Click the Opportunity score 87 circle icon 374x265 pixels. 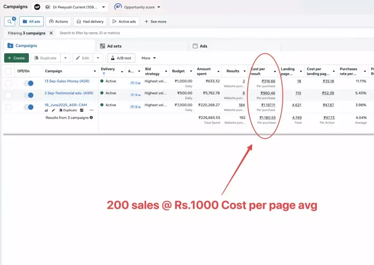pyautogui.click(x=118, y=7)
